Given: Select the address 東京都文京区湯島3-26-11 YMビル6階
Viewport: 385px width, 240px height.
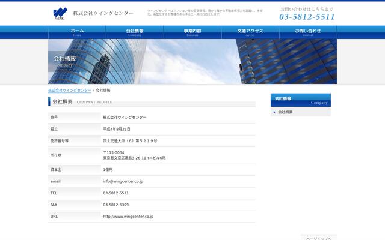Looking at the screenshot, I should [134, 158].
